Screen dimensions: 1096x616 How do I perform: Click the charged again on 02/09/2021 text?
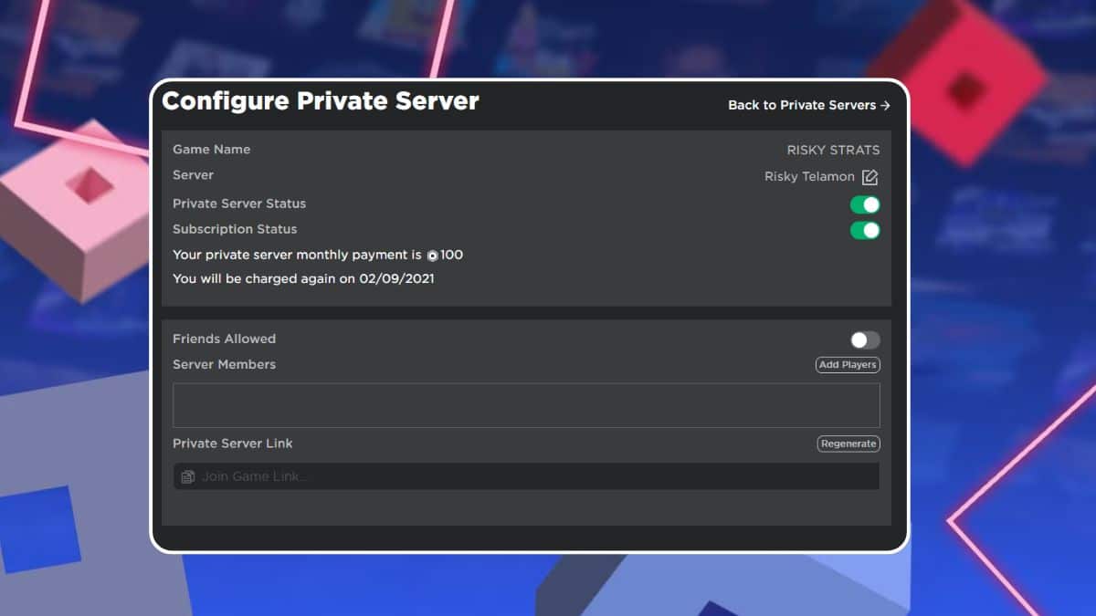303,279
